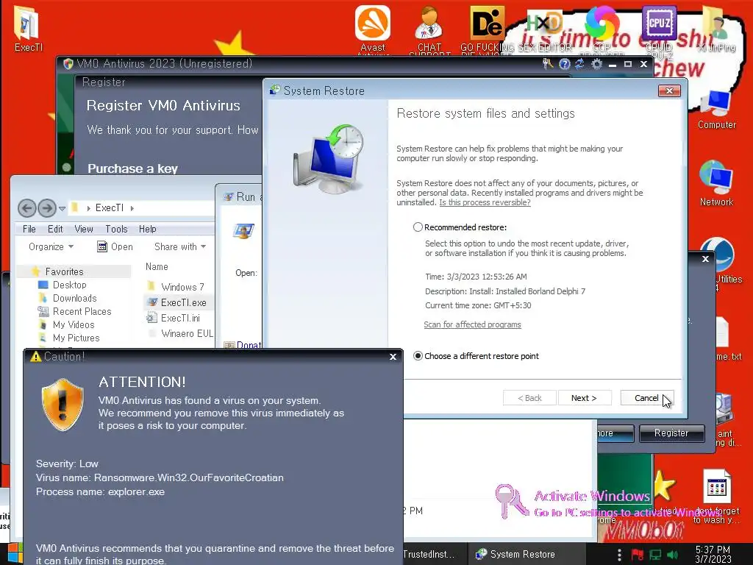The width and height of the screenshot is (753, 565).
Task: Open the HxD hex editor desktop icon
Action: (544, 28)
